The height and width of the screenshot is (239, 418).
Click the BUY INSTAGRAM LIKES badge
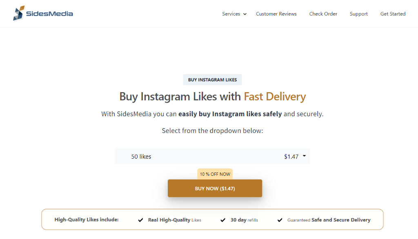tap(212, 80)
